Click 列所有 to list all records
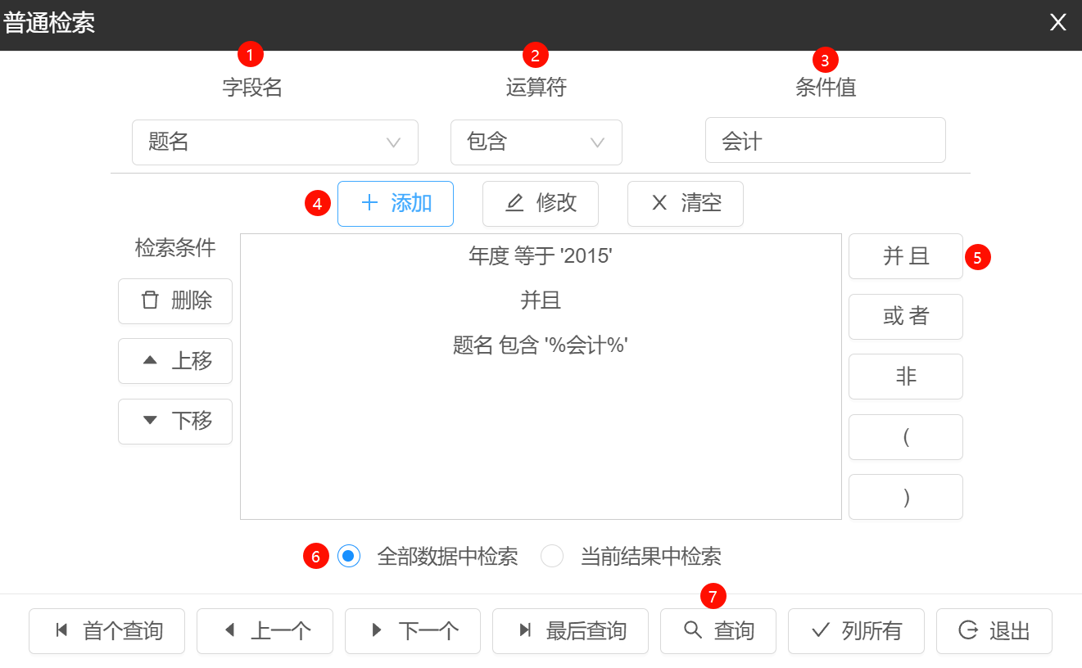The width and height of the screenshot is (1082, 668). coord(856,630)
